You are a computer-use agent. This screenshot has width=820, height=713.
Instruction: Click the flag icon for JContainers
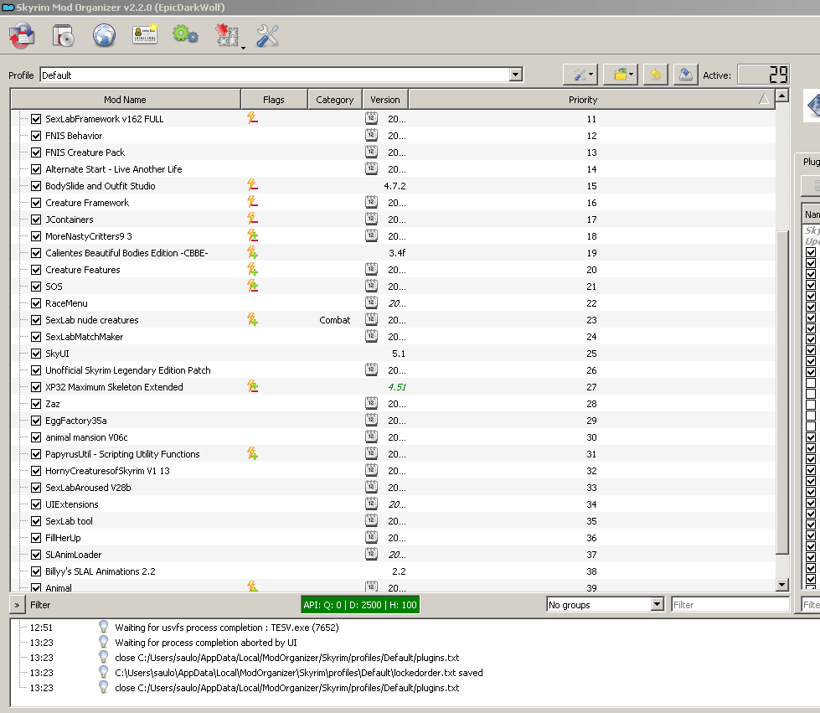(253, 219)
